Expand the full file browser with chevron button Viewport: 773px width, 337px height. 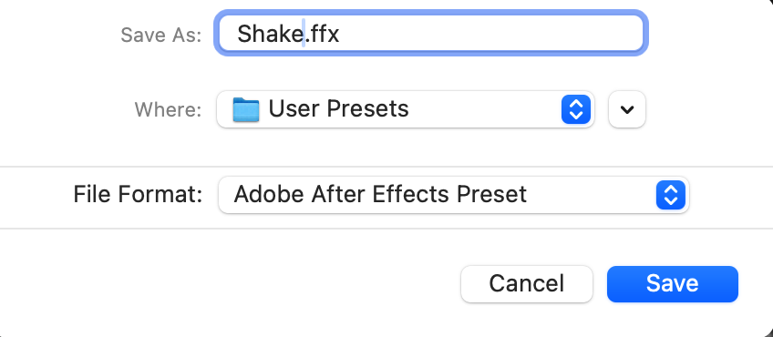click(x=627, y=109)
